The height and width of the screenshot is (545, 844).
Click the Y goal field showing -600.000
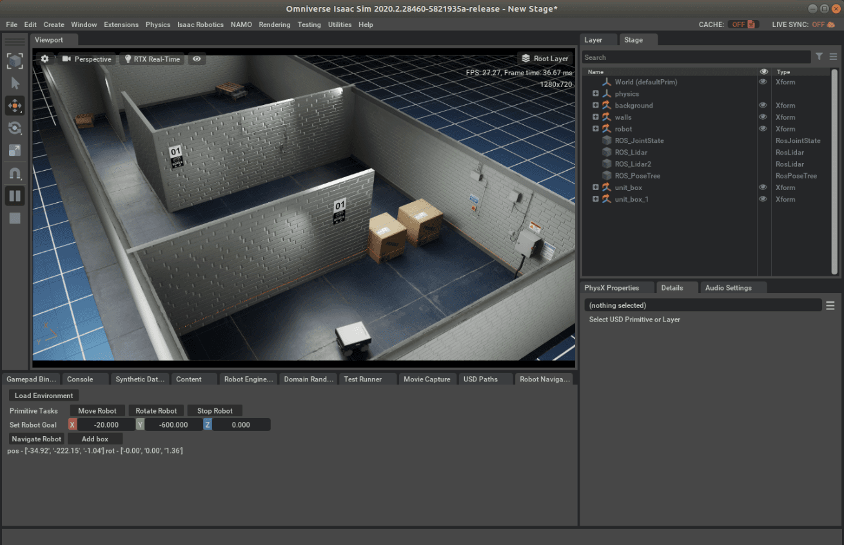click(173, 425)
